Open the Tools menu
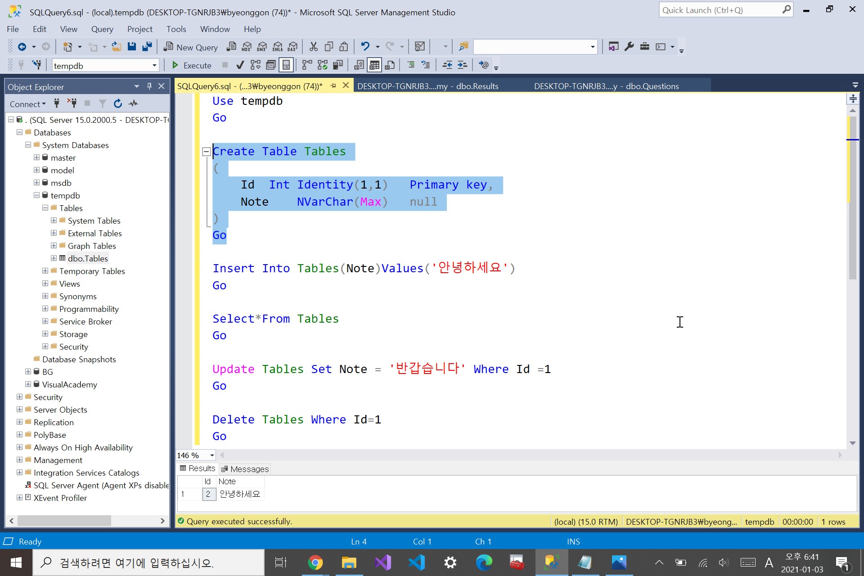Image resolution: width=864 pixels, height=576 pixels. point(176,29)
